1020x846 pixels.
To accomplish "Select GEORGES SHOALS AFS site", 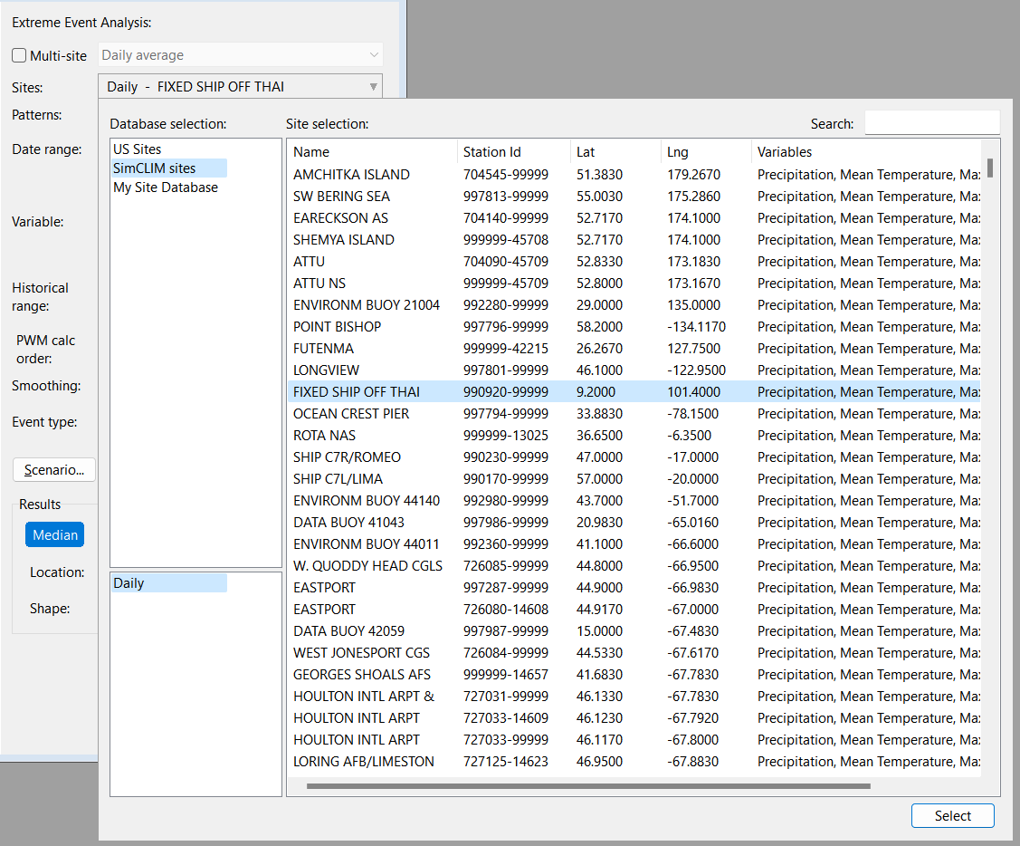I will [x=634, y=675].
